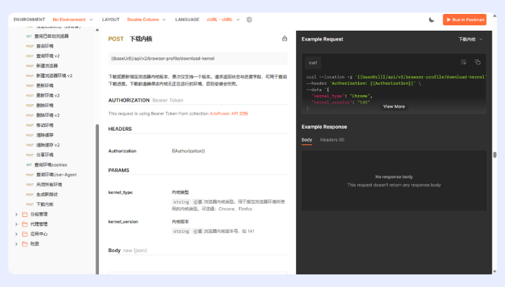Open the Double Column layout dropdown

pyautogui.click(x=146, y=20)
